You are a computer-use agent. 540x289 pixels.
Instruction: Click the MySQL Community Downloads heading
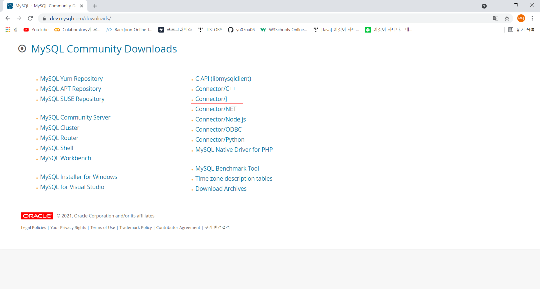point(104,49)
